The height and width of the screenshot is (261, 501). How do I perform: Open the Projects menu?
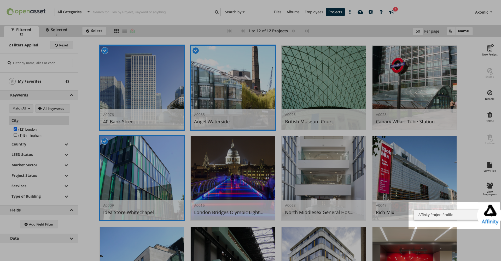click(x=335, y=12)
